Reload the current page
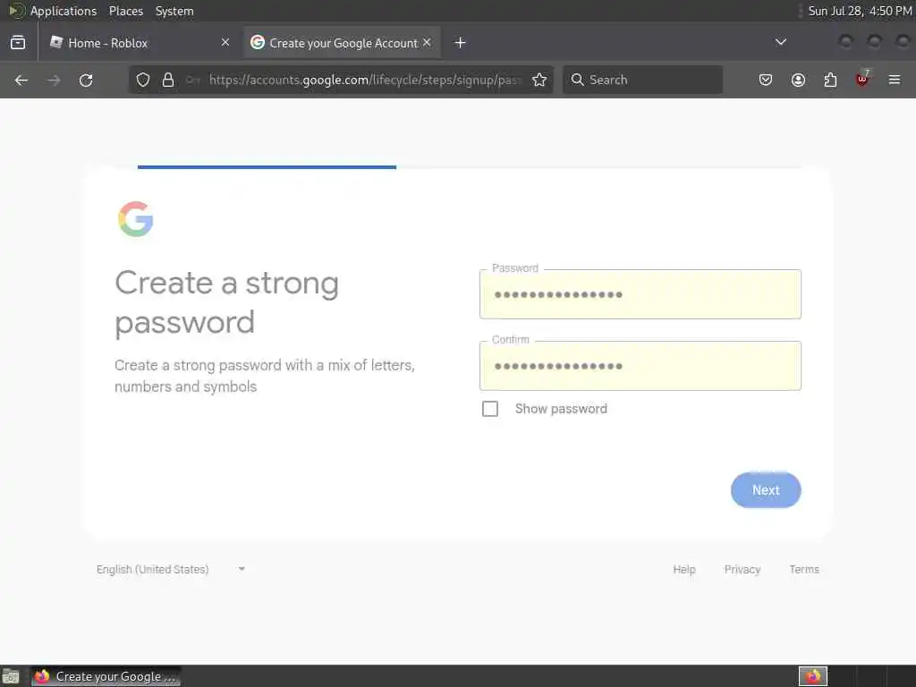The image size is (916, 687). [x=86, y=80]
